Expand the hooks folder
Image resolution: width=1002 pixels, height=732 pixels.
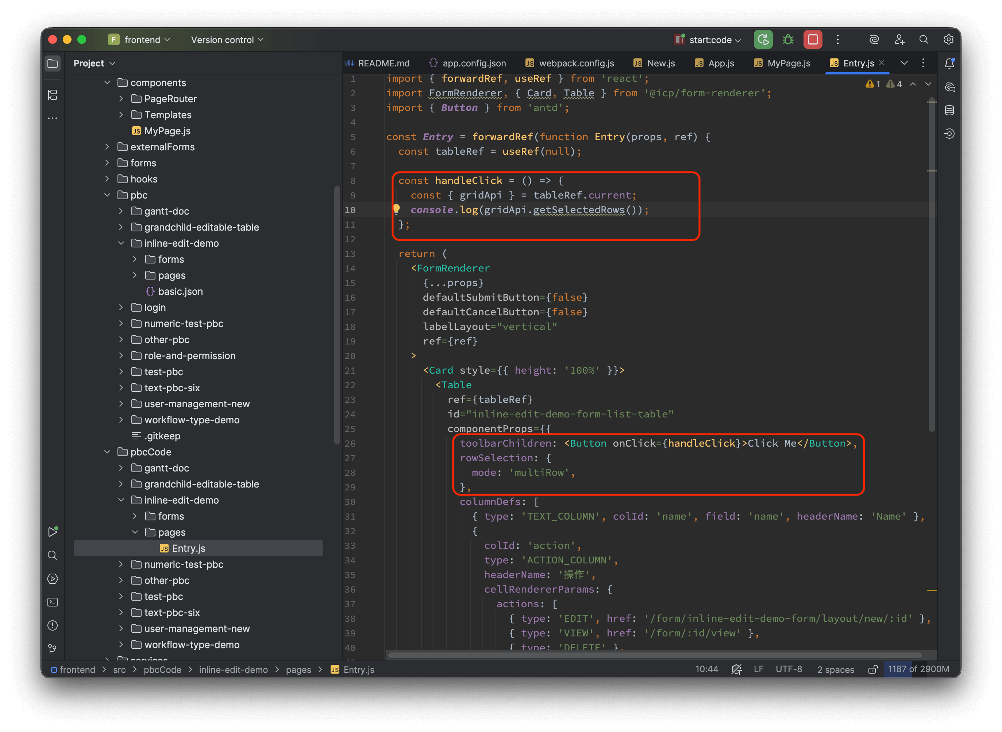tap(107, 179)
